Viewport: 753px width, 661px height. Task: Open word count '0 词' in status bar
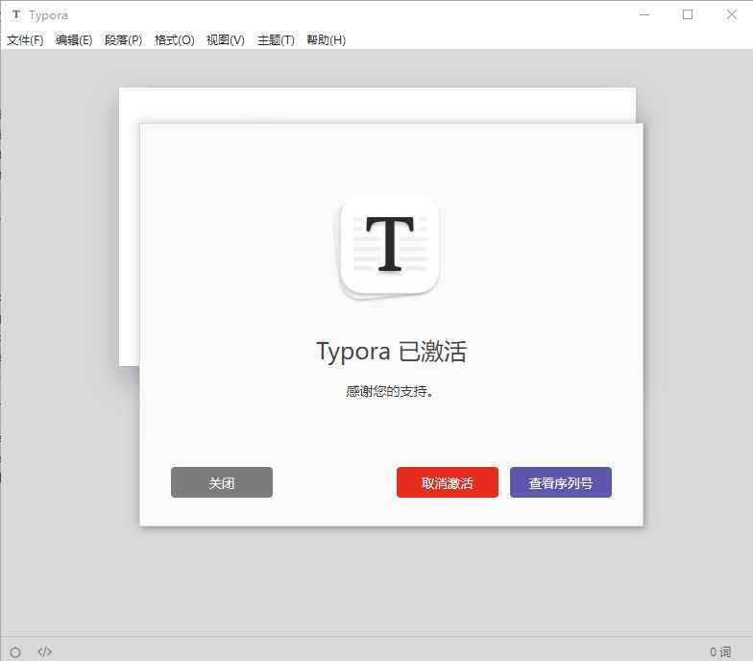719,652
